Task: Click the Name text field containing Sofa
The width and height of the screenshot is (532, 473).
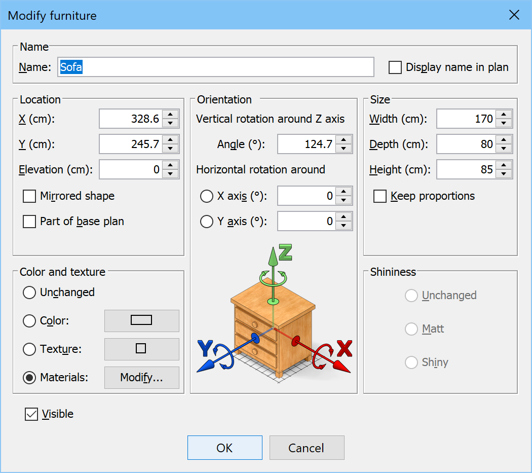Action: tap(215, 67)
